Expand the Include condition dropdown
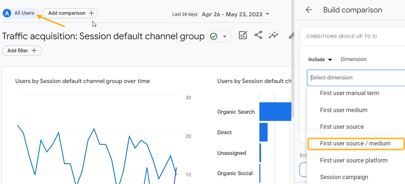 [320, 59]
